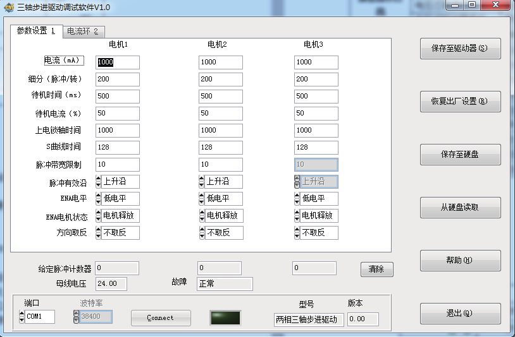Clear pulse counters with the 清除 button
This screenshot has height=337, width=515.
[x=376, y=269]
